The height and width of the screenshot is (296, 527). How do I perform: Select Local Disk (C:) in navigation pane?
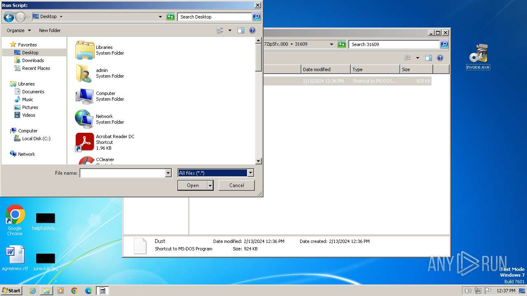tap(36, 139)
